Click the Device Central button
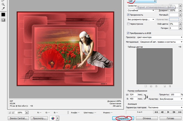Image resolution: width=183 pixels, height=121 pixels. [19, 118]
